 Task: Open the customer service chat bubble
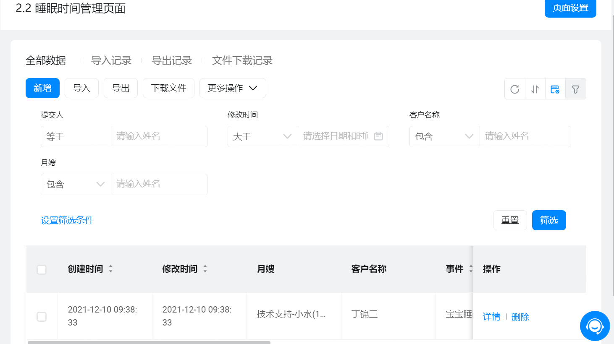point(595,326)
